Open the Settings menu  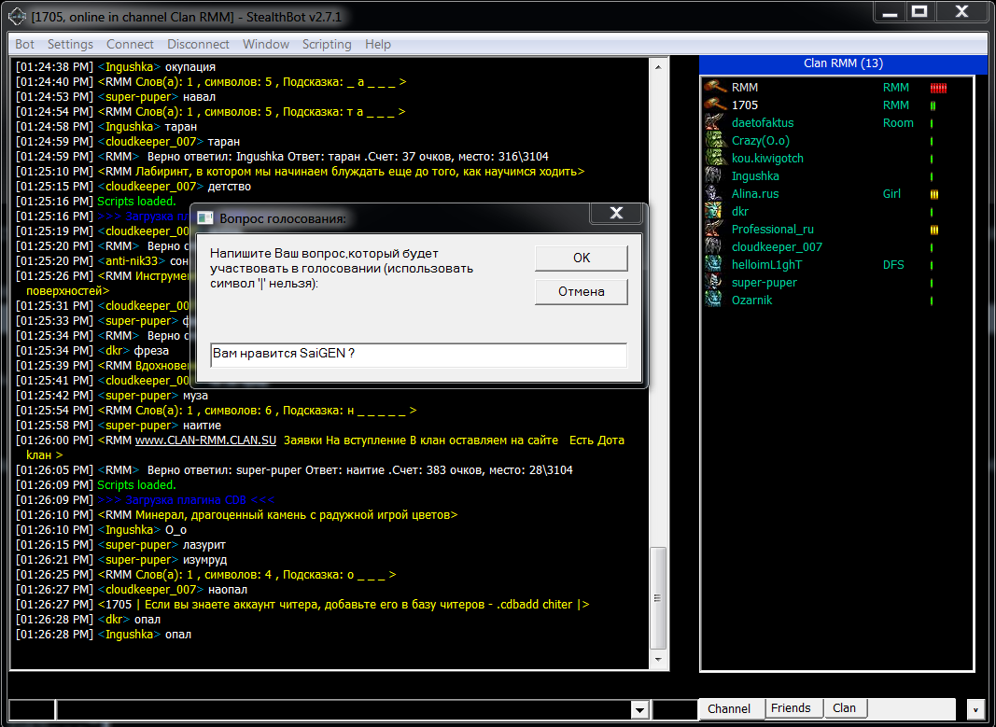tap(70, 44)
